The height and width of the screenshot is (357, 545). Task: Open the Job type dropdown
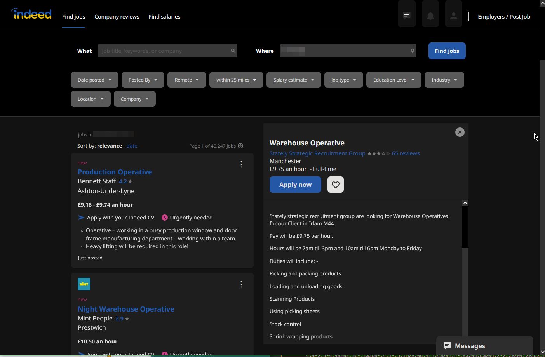[x=343, y=80]
